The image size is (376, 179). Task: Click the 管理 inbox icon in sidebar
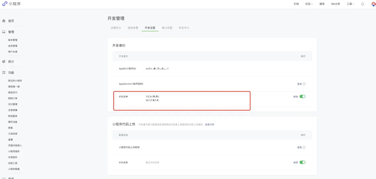(x=4, y=32)
